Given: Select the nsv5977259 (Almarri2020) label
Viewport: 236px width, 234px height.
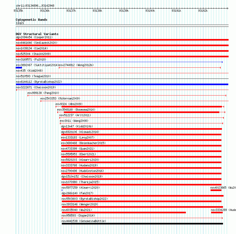Looking at the screenshot, I should [81, 188].
